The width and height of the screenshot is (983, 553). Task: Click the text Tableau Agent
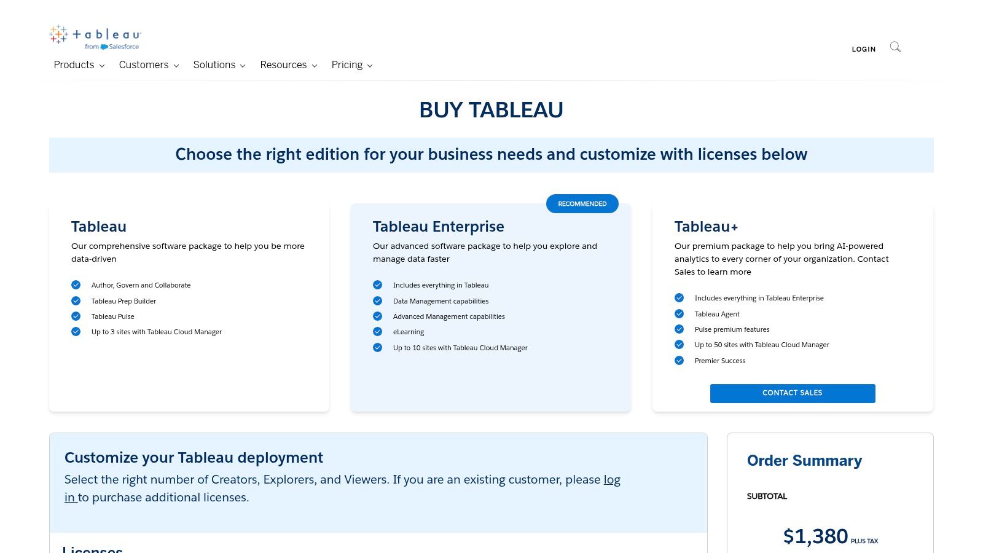click(717, 314)
